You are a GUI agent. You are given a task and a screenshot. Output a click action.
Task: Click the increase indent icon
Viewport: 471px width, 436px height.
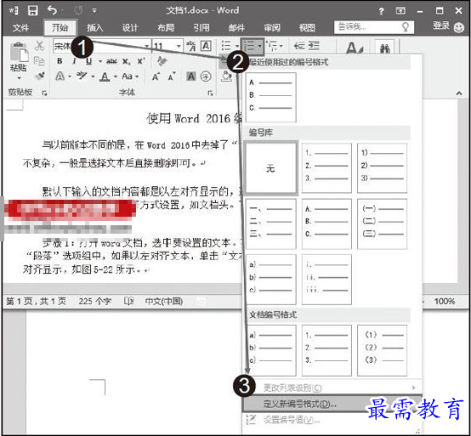[315, 46]
